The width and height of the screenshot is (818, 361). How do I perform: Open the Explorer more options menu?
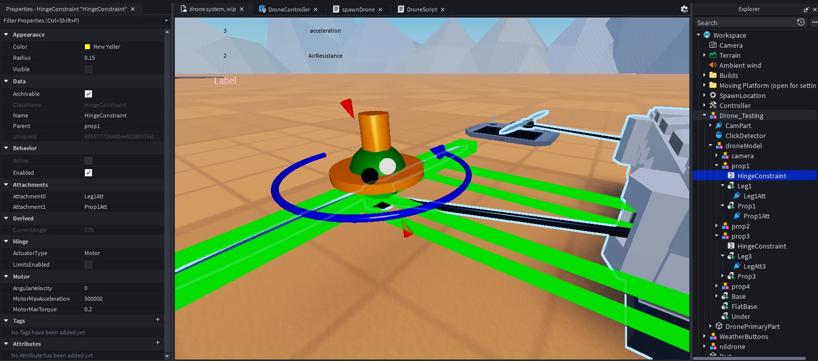pyautogui.click(x=814, y=22)
